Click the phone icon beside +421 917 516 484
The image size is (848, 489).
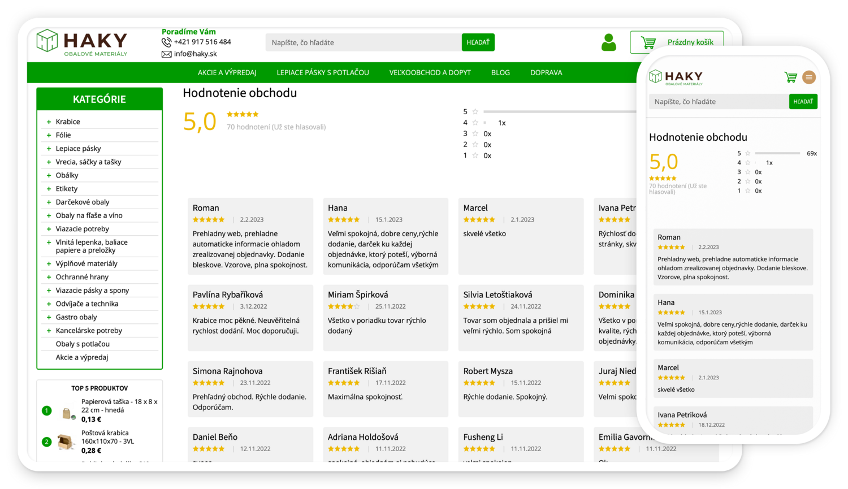(166, 42)
